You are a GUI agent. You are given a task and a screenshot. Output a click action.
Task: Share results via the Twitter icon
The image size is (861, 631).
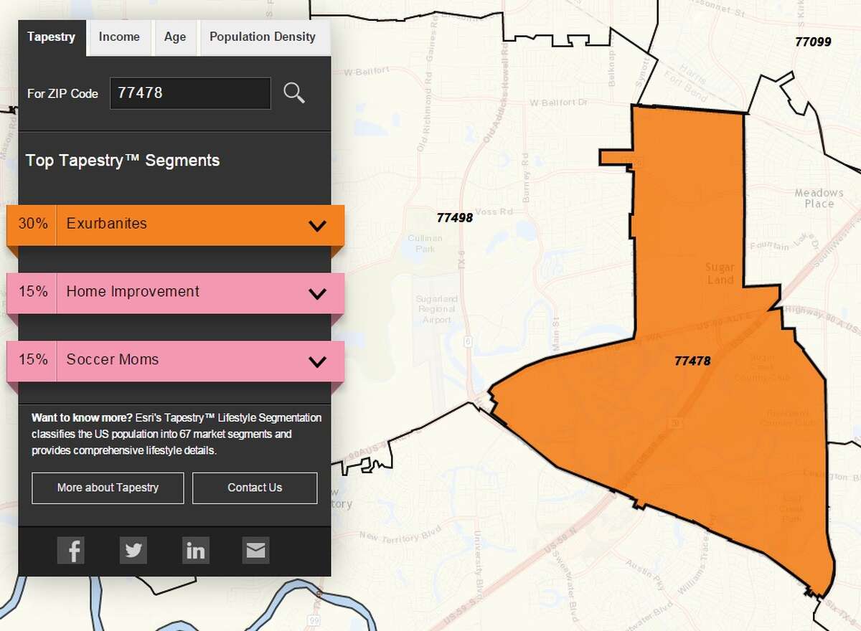[x=133, y=550]
